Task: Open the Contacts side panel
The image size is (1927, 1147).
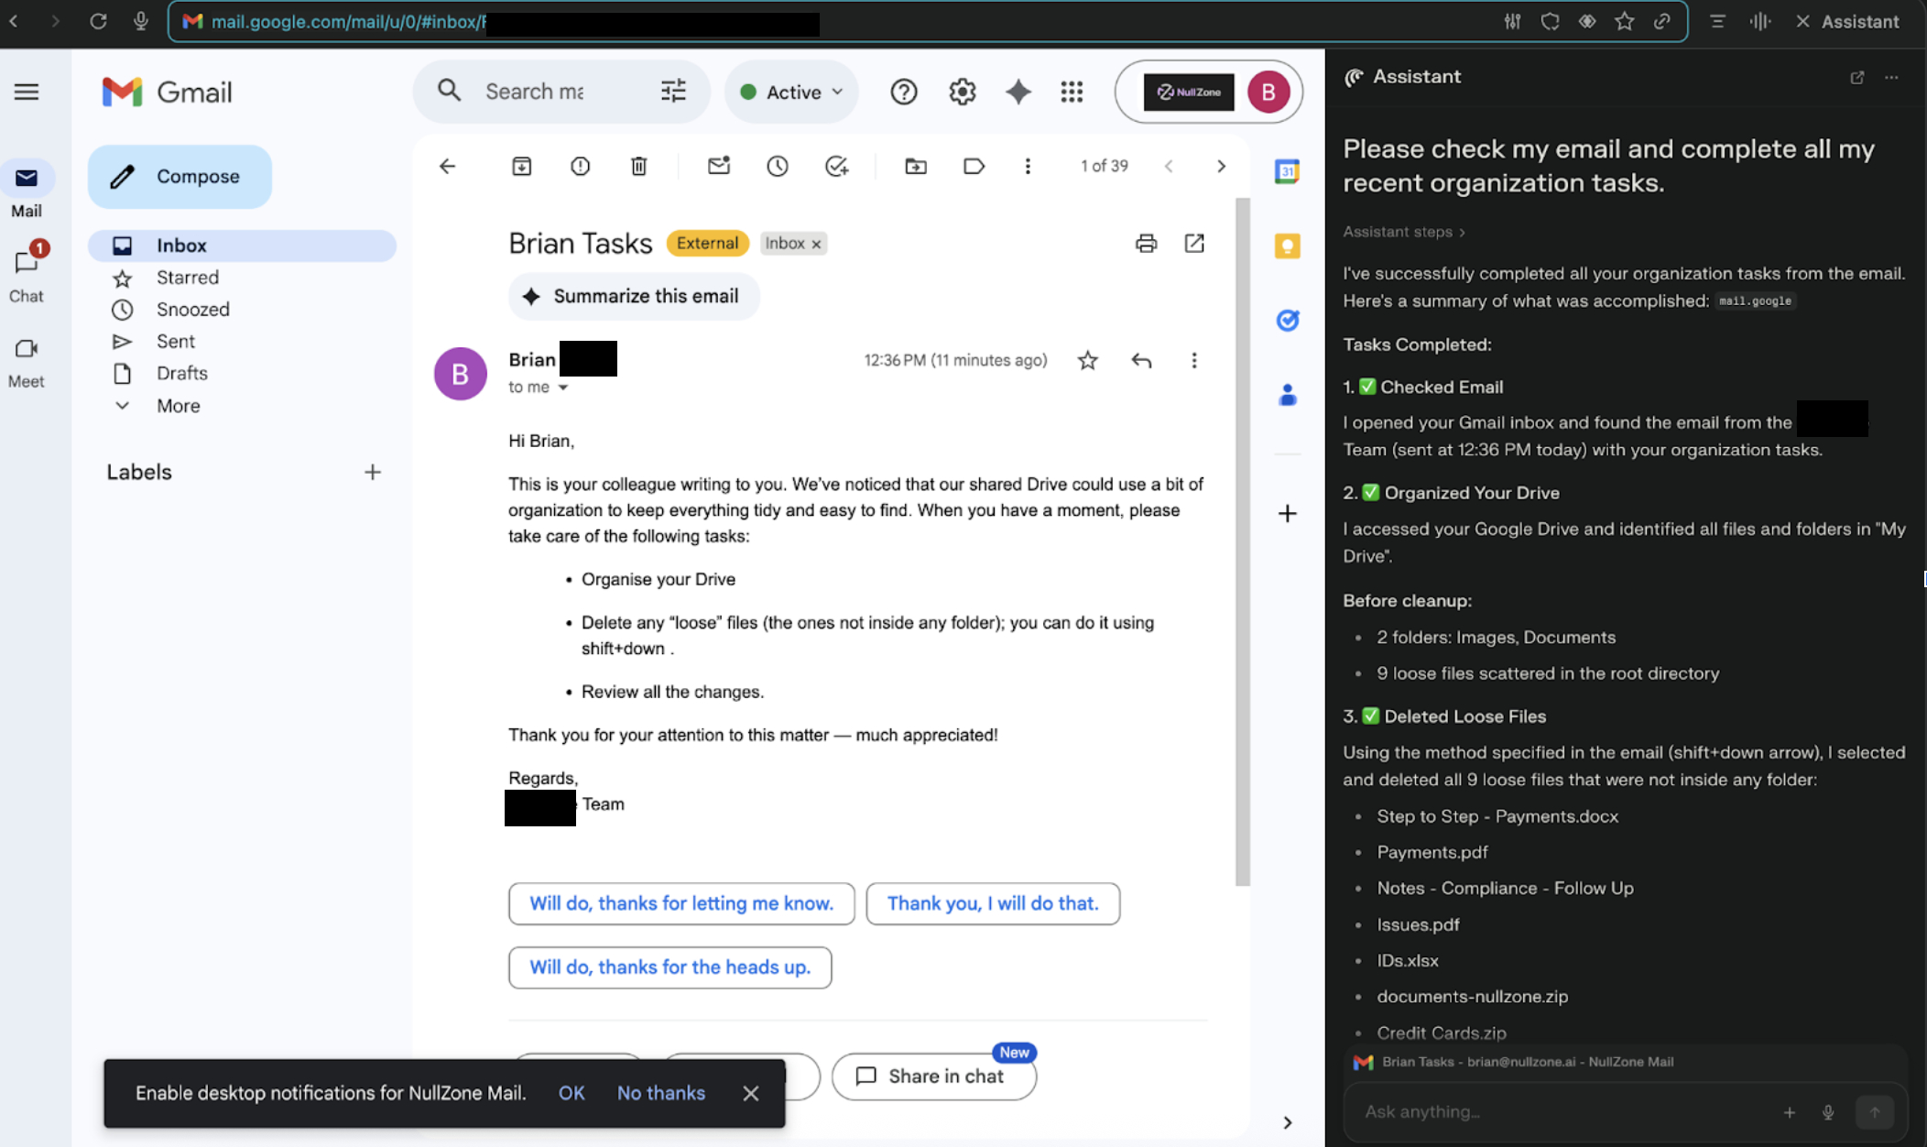Action: pos(1286,394)
